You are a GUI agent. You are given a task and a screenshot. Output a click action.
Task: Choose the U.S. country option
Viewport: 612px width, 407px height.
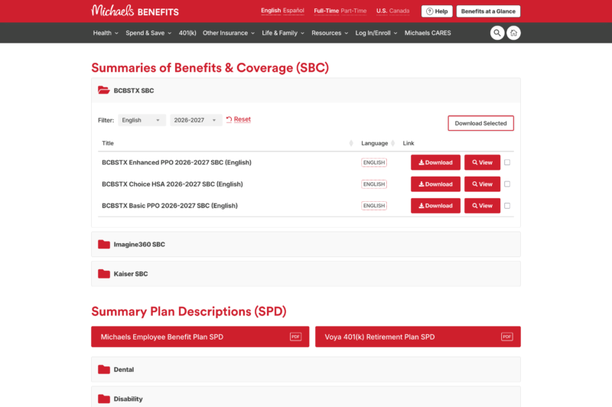click(382, 11)
